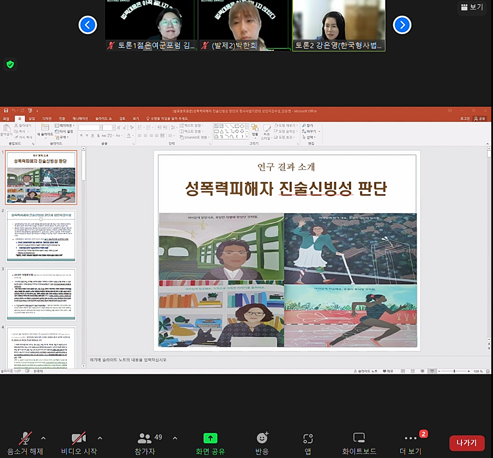Click the 붙여넣기 paste icon
Screen dimensions: 493x458
6,128
